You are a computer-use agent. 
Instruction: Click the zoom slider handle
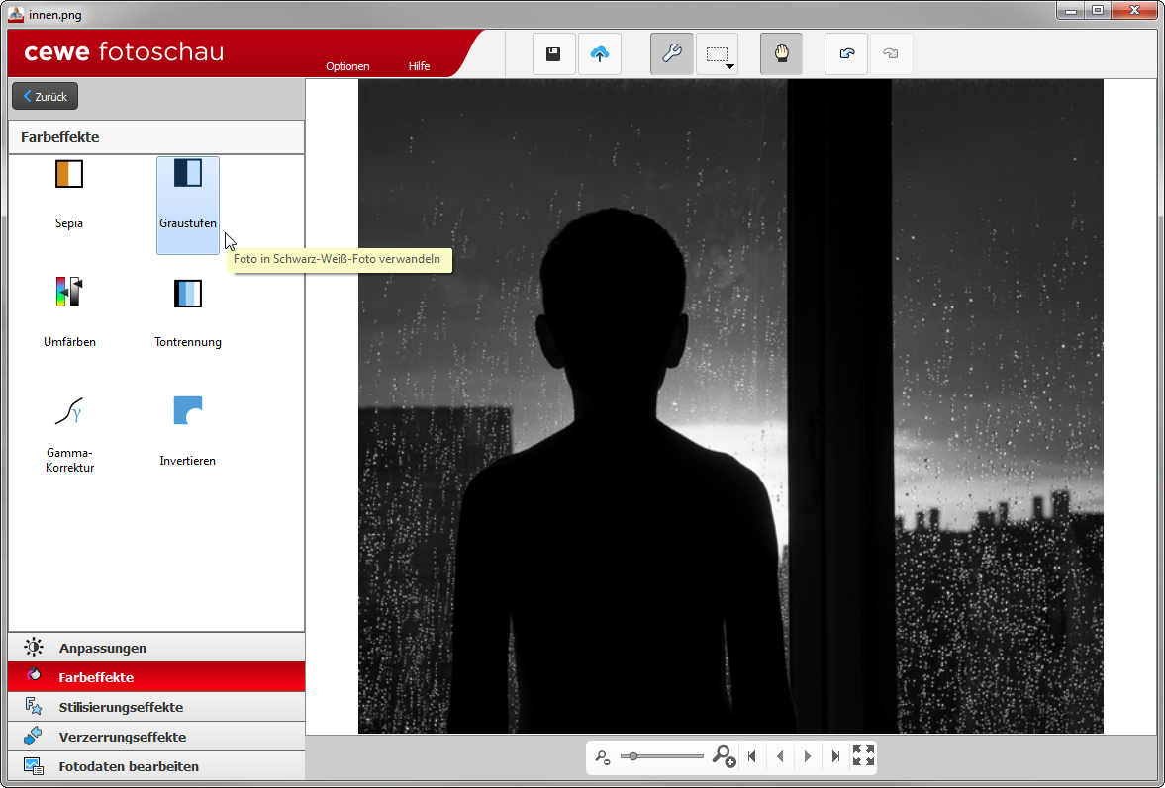pyautogui.click(x=632, y=756)
